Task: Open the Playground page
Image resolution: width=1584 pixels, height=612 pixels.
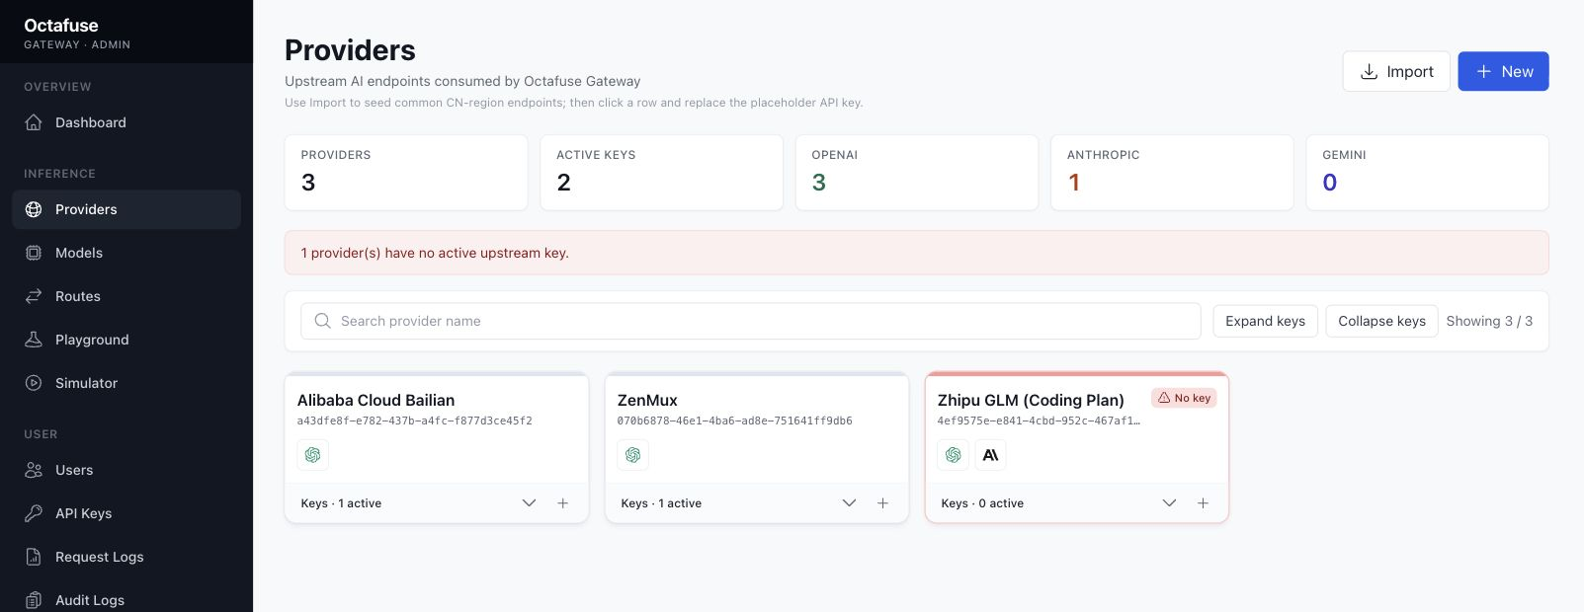Action: pyautogui.click(x=126, y=340)
